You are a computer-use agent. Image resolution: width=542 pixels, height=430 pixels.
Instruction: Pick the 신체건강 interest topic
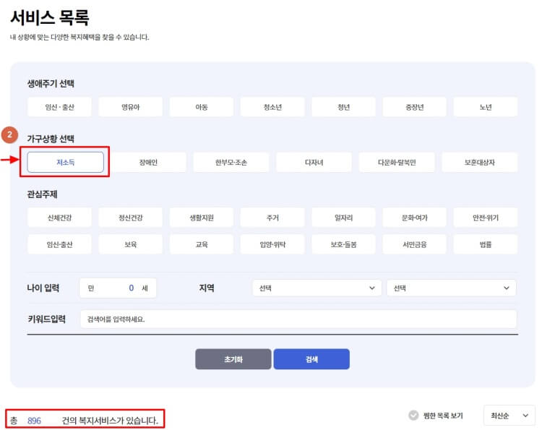(59, 218)
